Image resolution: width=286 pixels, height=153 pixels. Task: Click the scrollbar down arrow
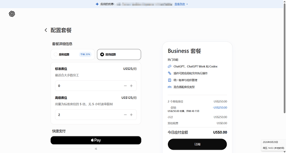[284, 151]
